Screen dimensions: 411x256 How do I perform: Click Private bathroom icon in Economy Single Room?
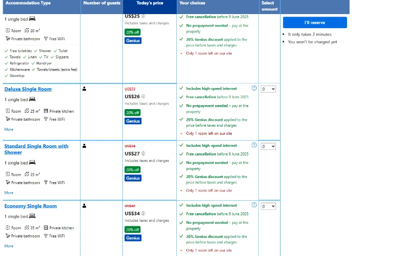coord(8,236)
